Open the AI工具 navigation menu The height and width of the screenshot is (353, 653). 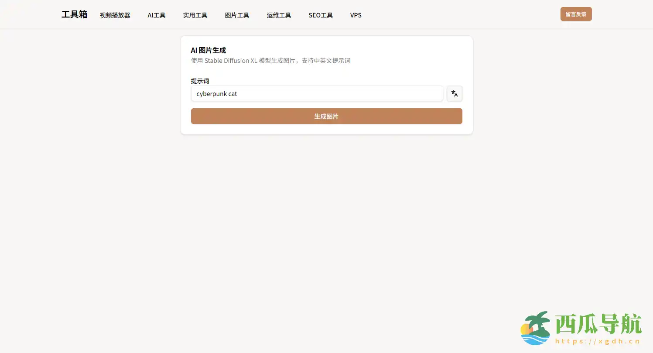[x=156, y=15]
